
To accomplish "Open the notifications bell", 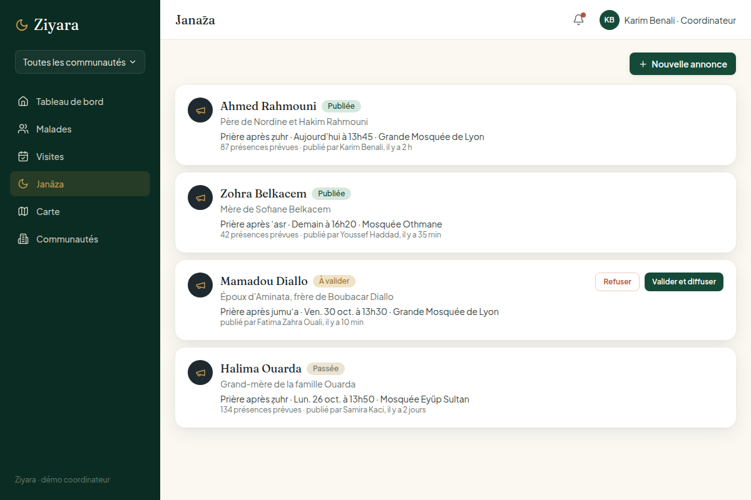I will 578,20.
